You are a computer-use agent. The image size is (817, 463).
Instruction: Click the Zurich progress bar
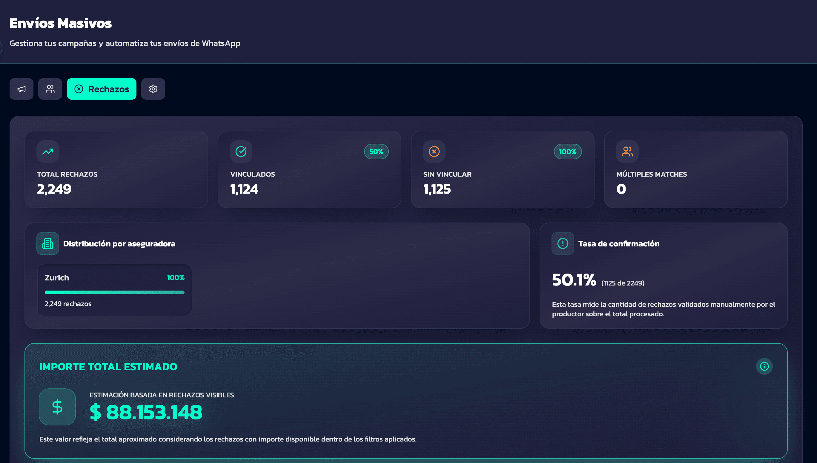[115, 292]
